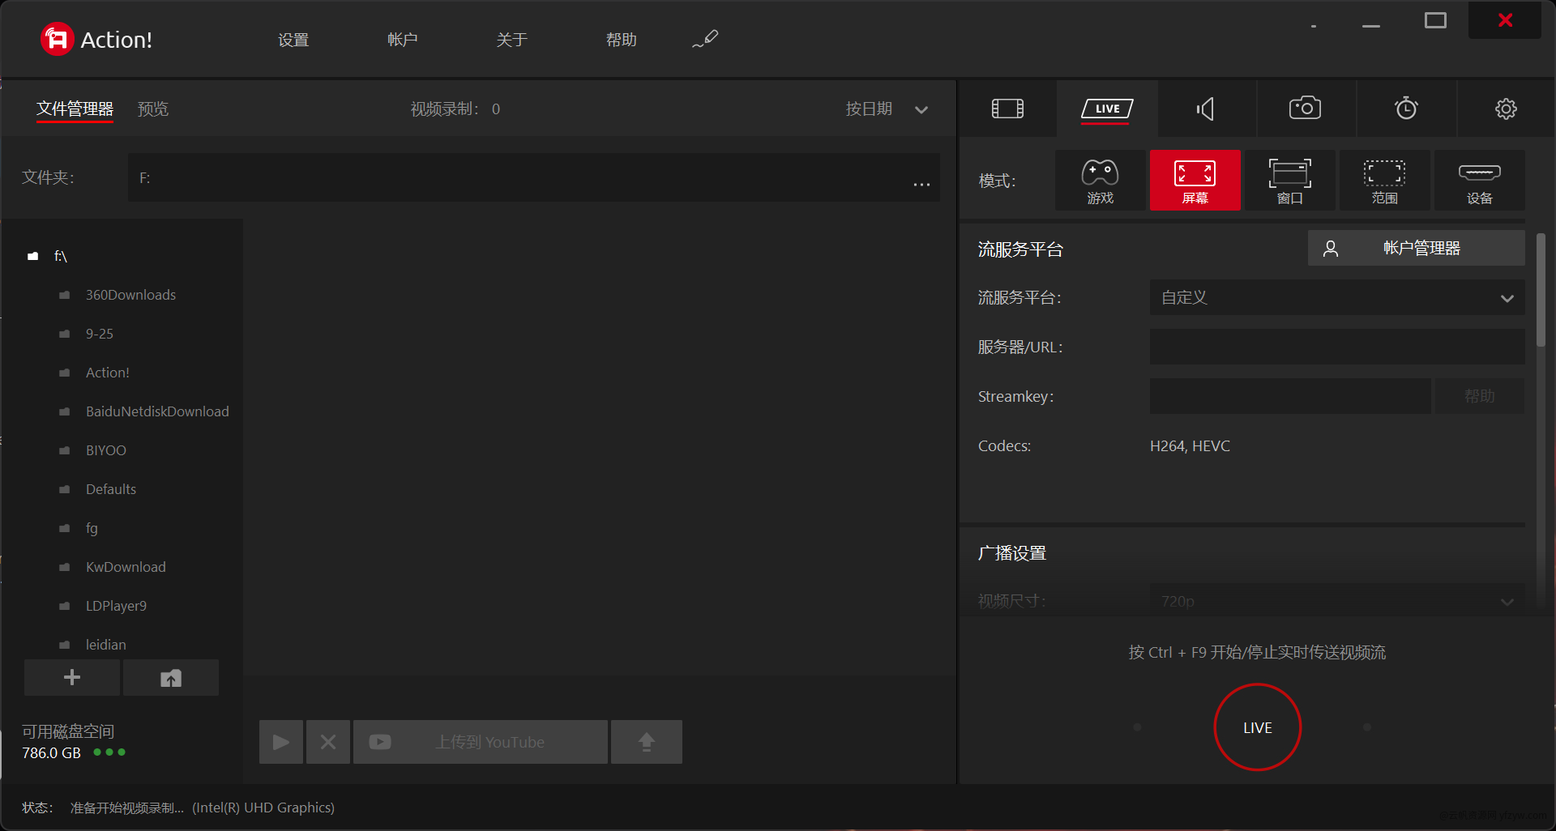This screenshot has width=1556, height=831.
Task: Select the leidian folder
Action: 106,645
